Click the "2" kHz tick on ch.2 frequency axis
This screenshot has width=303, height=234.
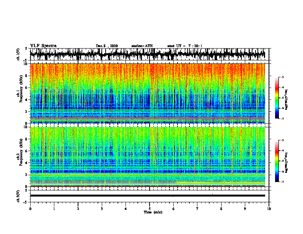(x=26, y=175)
